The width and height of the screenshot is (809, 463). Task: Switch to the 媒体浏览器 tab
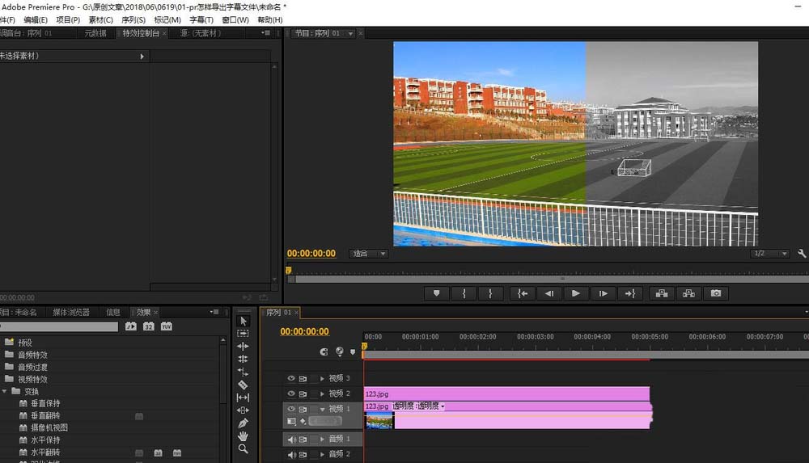(x=71, y=312)
